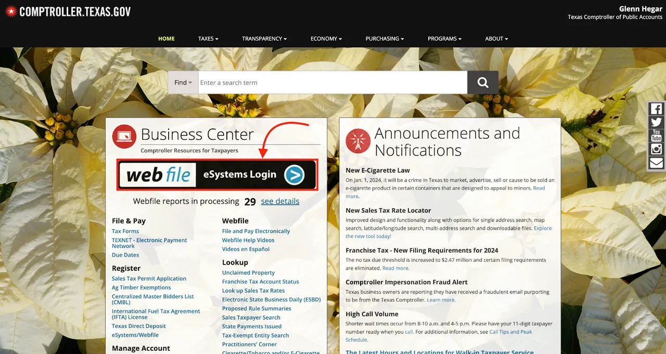The image size is (666, 354).
Task: Click the Unclaimed Property lookup link
Action: 248,273
